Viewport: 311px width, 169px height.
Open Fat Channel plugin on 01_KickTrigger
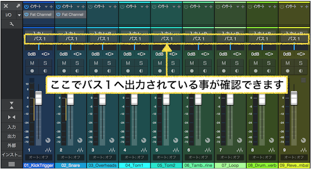(x=41, y=15)
